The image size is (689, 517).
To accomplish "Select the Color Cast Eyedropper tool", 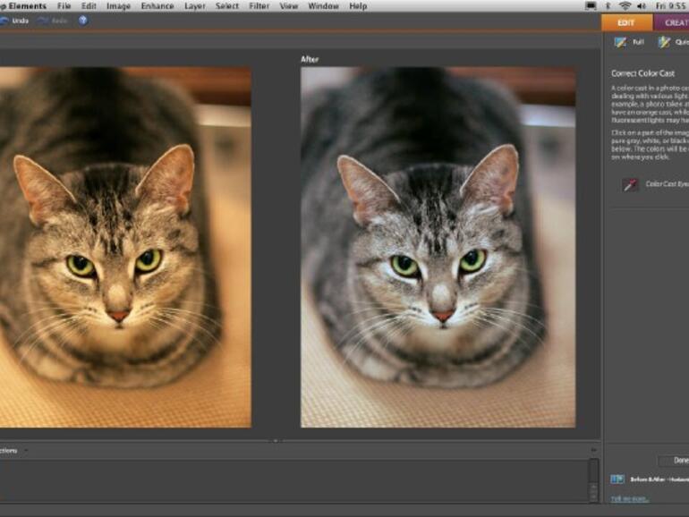I will click(632, 185).
